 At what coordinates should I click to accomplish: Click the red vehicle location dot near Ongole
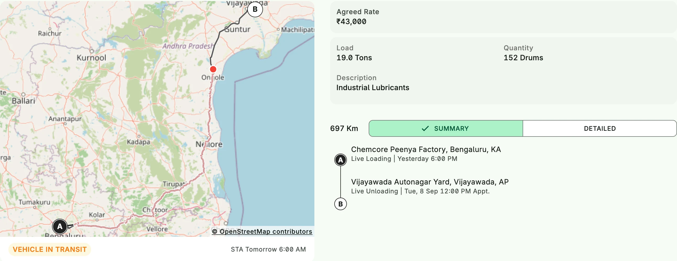[x=213, y=69]
